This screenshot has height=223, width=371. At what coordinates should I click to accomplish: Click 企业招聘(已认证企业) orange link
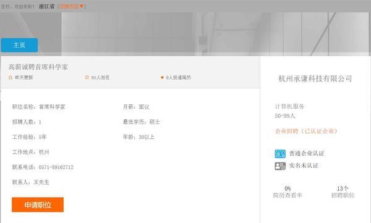click(x=306, y=131)
